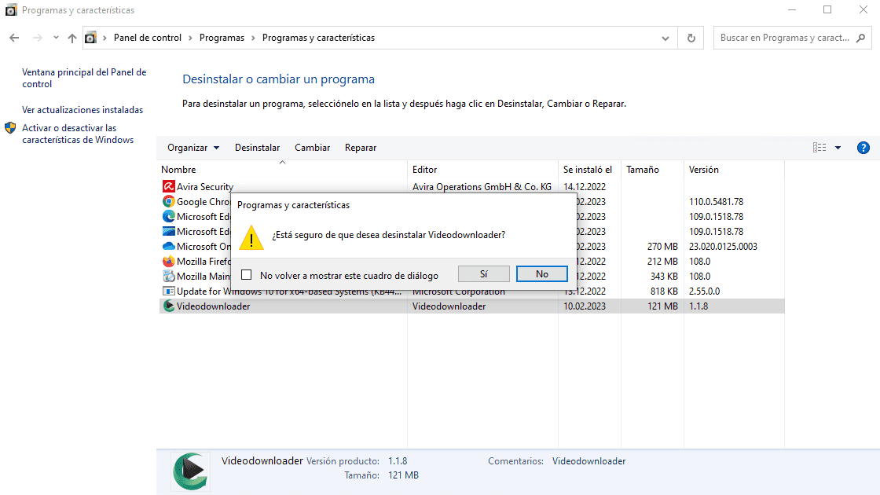The image size is (880, 495).
Task: Open the Programas breadcrumb entry
Action: pyautogui.click(x=222, y=37)
